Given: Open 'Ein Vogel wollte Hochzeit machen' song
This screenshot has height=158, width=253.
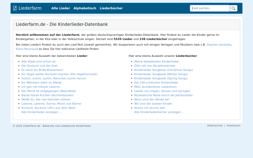Looking at the screenshot, I should 59,74.
